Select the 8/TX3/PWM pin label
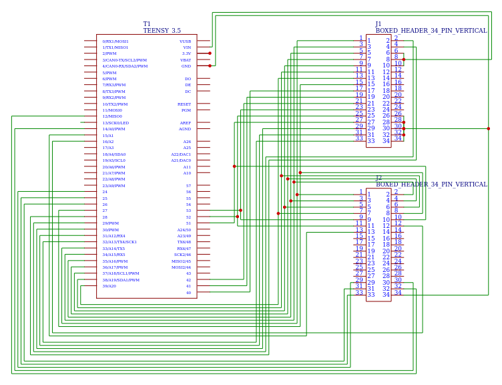Viewport: 502px width, 385px height. pyautogui.click(x=114, y=92)
